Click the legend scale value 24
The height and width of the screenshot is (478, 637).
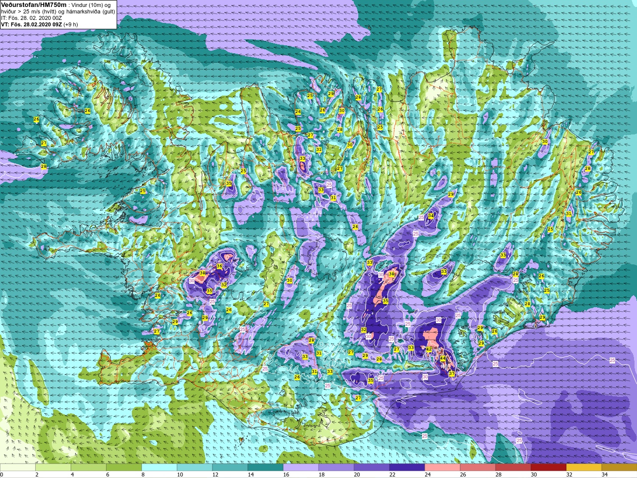click(427, 475)
